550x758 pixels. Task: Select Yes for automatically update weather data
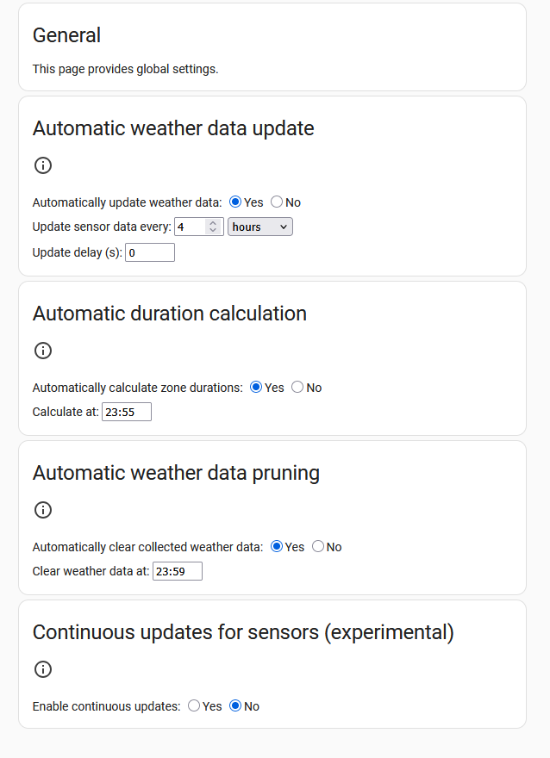(235, 202)
